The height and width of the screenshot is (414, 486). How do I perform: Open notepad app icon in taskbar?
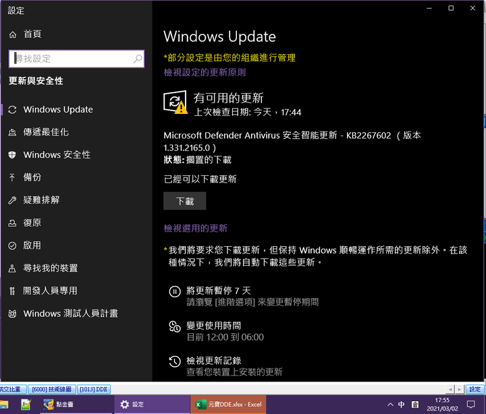point(26,405)
